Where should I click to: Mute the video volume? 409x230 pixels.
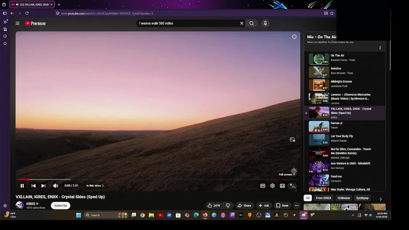coord(56,186)
